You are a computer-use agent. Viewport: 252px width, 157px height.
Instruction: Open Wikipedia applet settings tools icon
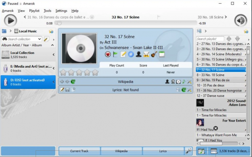(x=189, y=82)
